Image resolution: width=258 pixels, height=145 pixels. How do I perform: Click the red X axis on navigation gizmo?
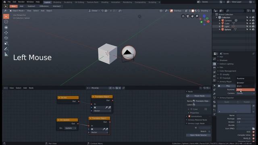[208, 21]
